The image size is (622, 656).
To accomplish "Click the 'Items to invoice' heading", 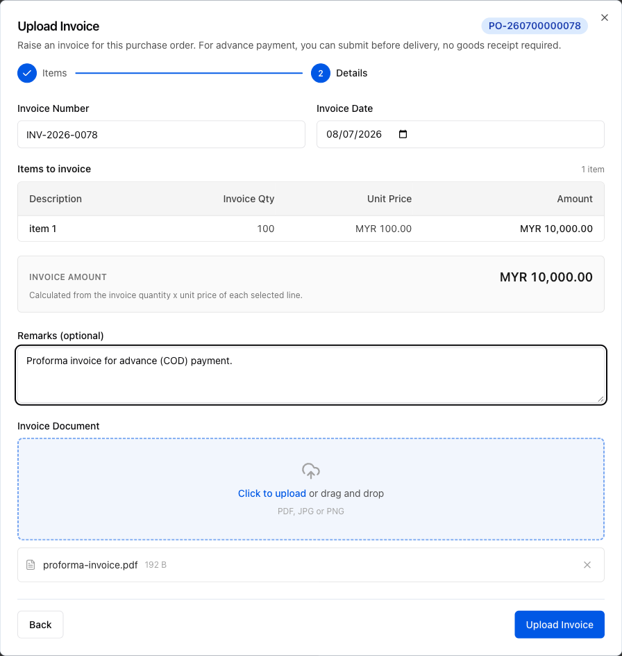I will (54, 169).
